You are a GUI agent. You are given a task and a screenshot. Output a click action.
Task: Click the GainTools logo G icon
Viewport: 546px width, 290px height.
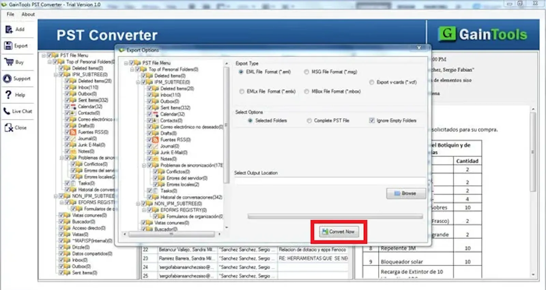[x=447, y=34]
